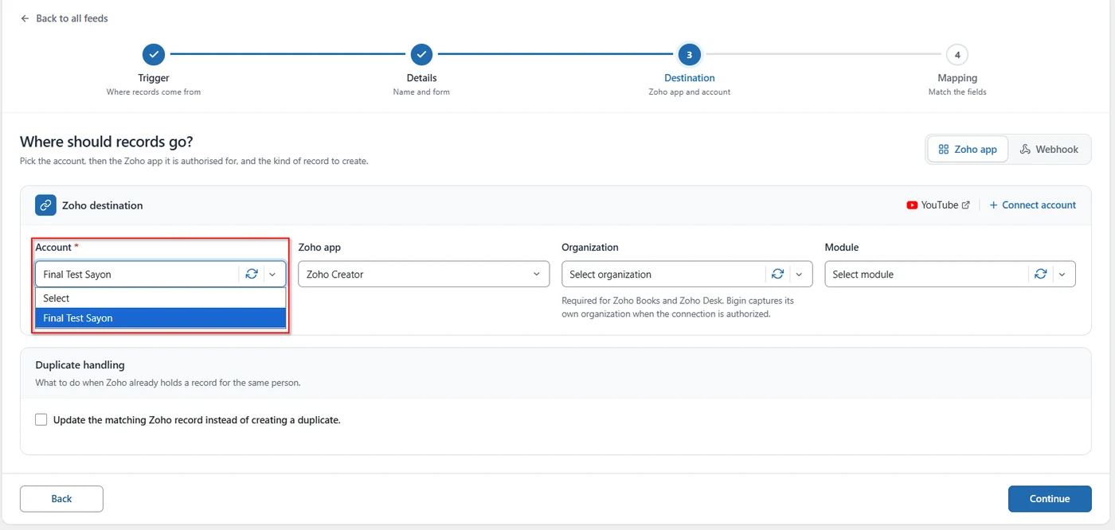Click the Zoho destination link icon
This screenshot has width=1115, height=530.
tap(45, 205)
